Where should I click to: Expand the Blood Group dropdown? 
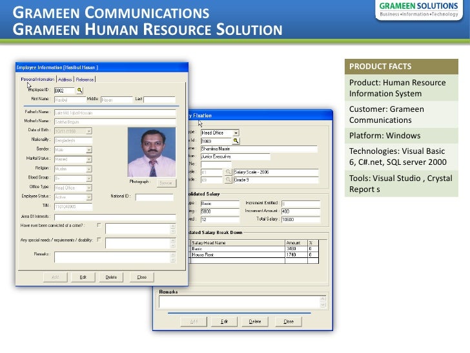(x=88, y=178)
